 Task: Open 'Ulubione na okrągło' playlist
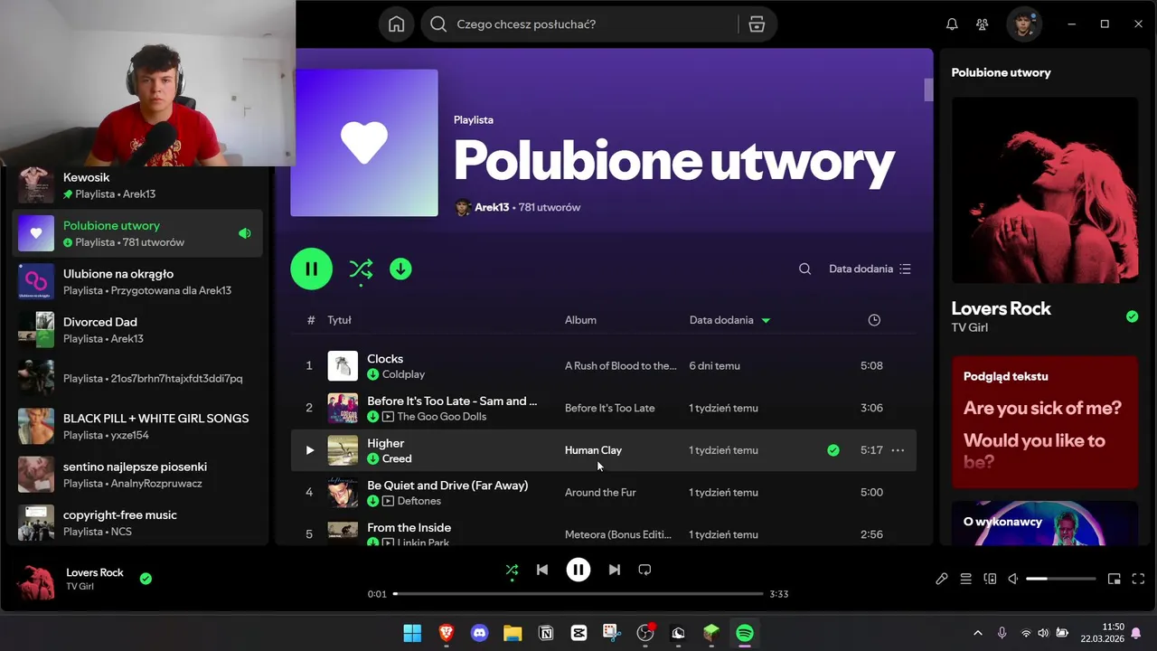pyautogui.click(x=137, y=281)
